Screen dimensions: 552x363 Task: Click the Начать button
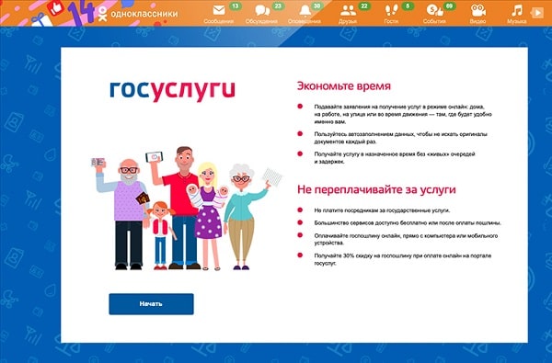click(x=151, y=304)
